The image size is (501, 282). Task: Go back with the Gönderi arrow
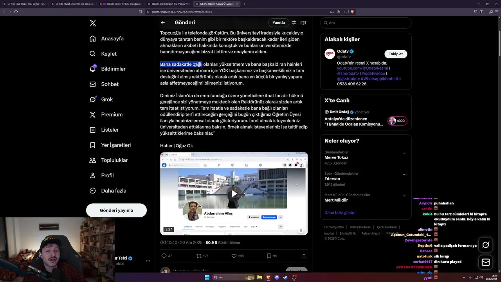pos(163,23)
